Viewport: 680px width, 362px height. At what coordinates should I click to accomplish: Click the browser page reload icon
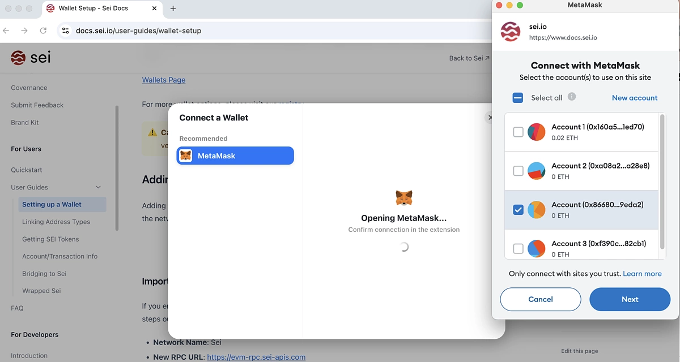click(43, 31)
